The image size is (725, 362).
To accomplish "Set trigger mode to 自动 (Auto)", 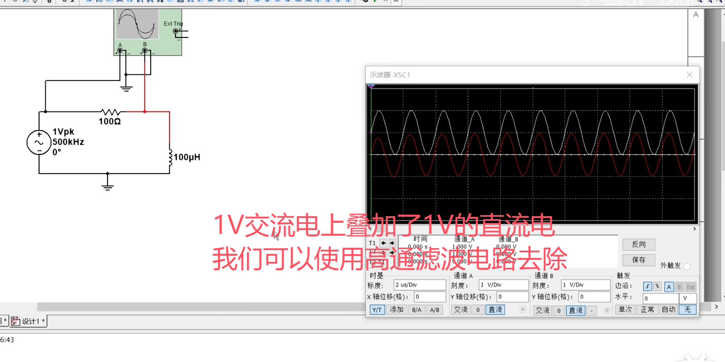I will click(x=668, y=310).
